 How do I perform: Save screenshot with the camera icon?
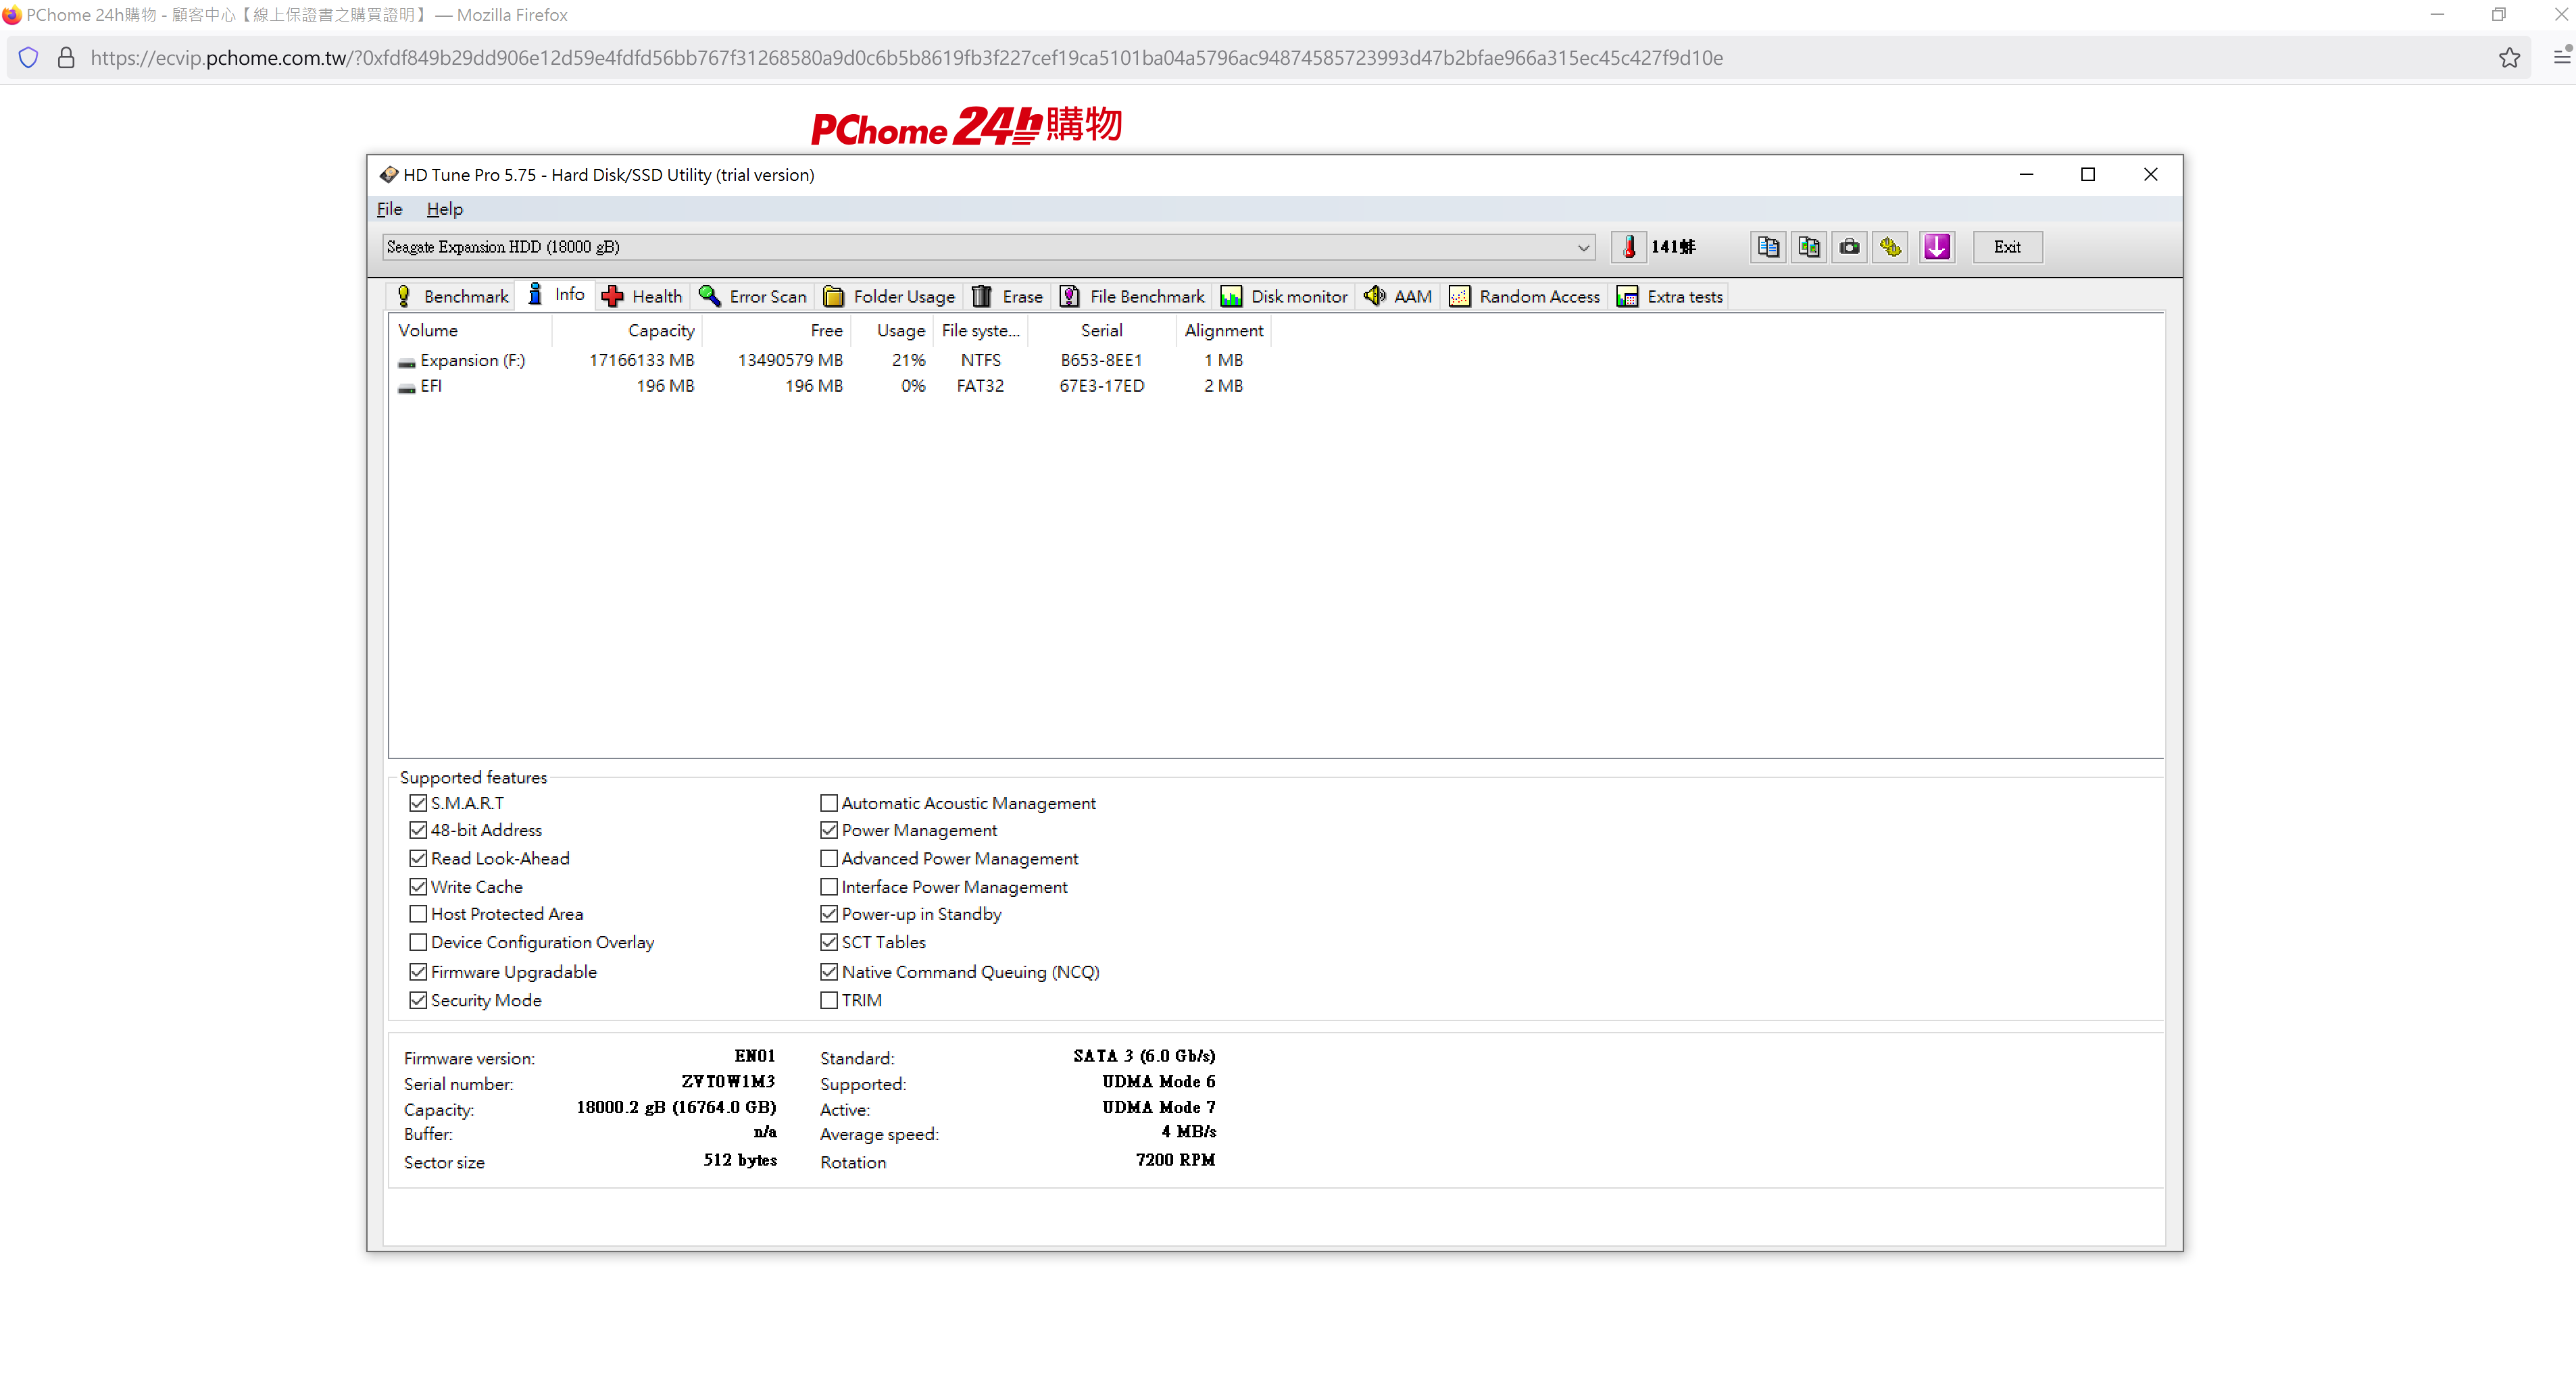tap(1850, 247)
